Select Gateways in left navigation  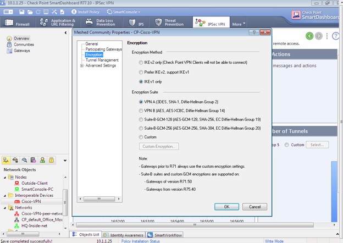tap(21, 51)
